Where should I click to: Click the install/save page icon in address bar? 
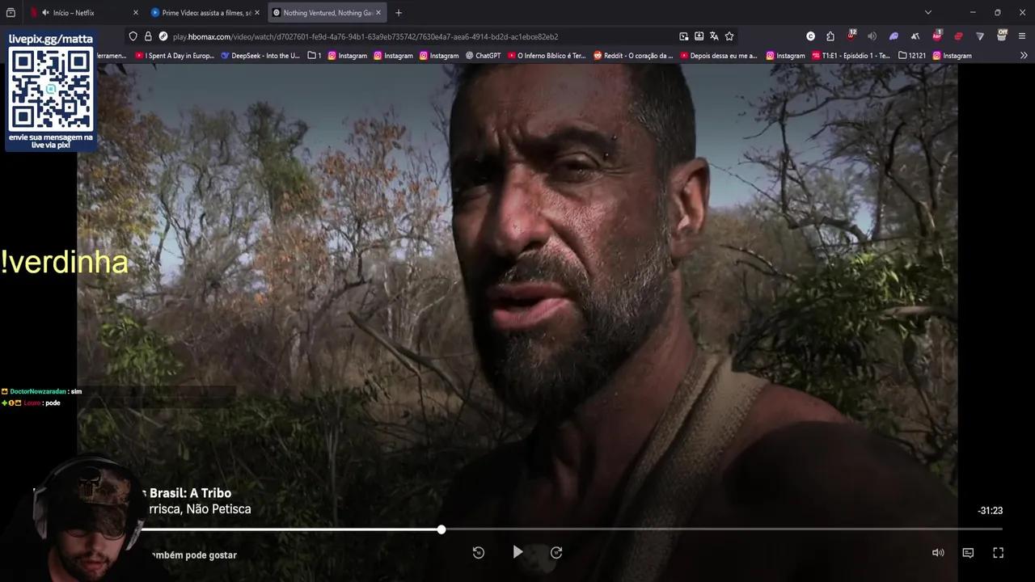pyautogui.click(x=699, y=36)
